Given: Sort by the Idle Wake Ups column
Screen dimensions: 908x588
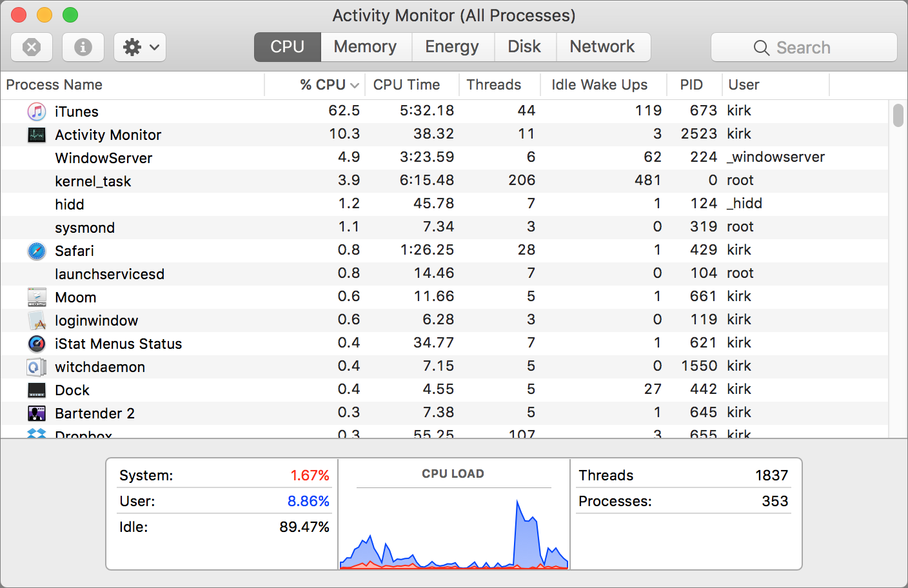Looking at the screenshot, I should tap(599, 85).
